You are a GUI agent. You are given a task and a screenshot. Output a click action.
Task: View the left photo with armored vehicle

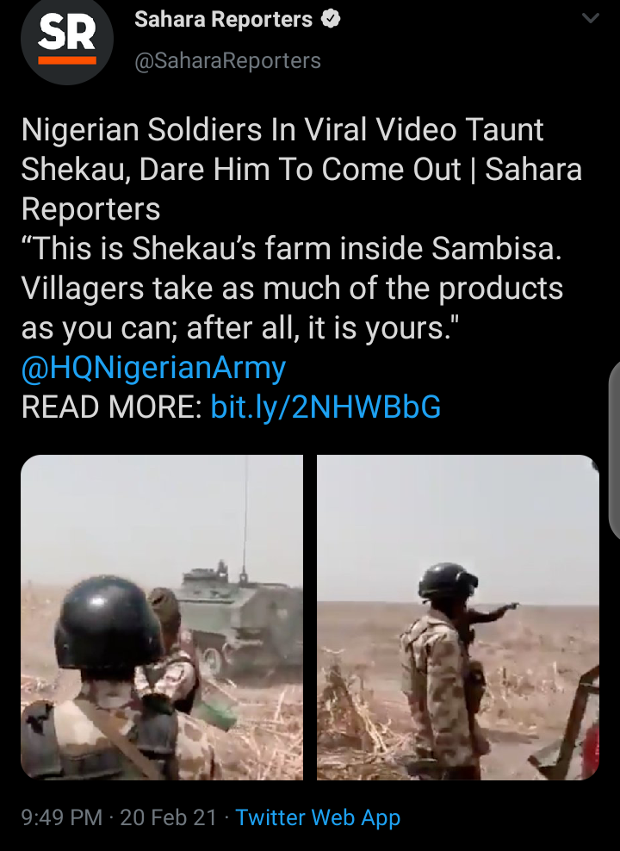[162, 617]
